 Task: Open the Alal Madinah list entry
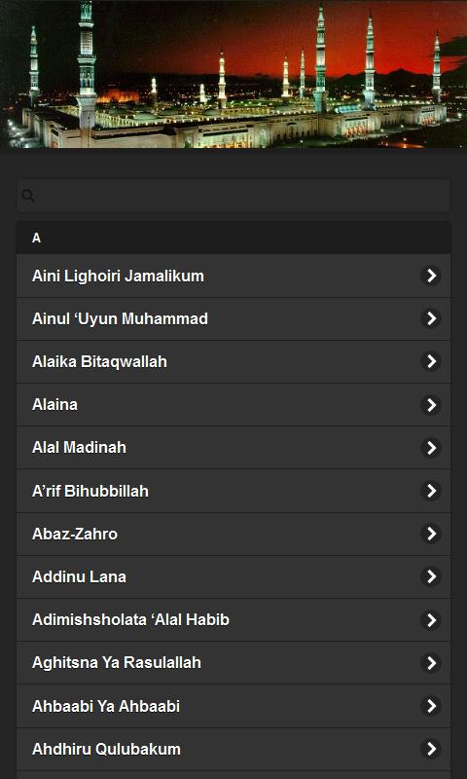[x=233, y=448]
